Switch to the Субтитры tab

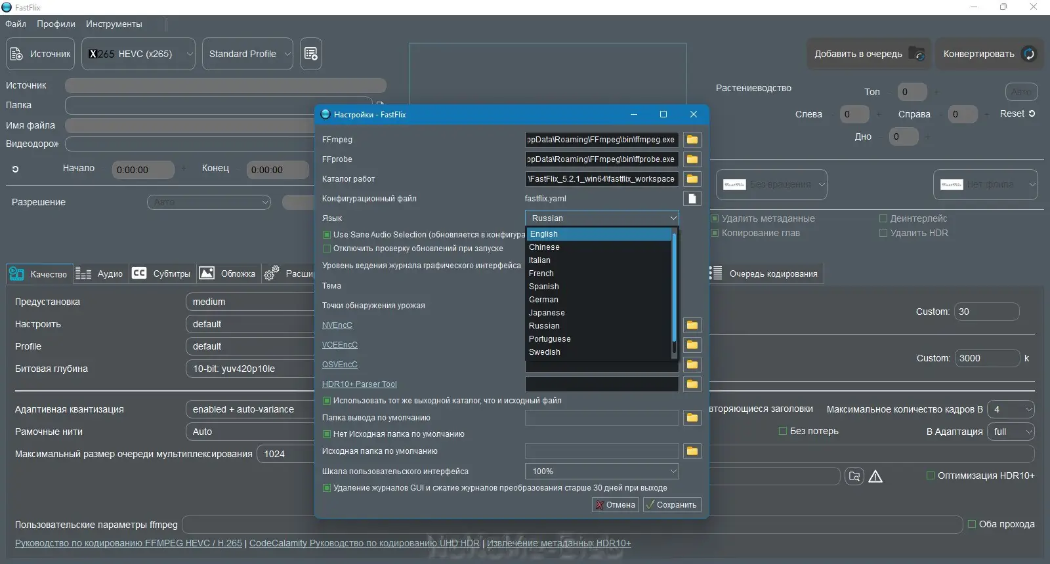tap(161, 273)
